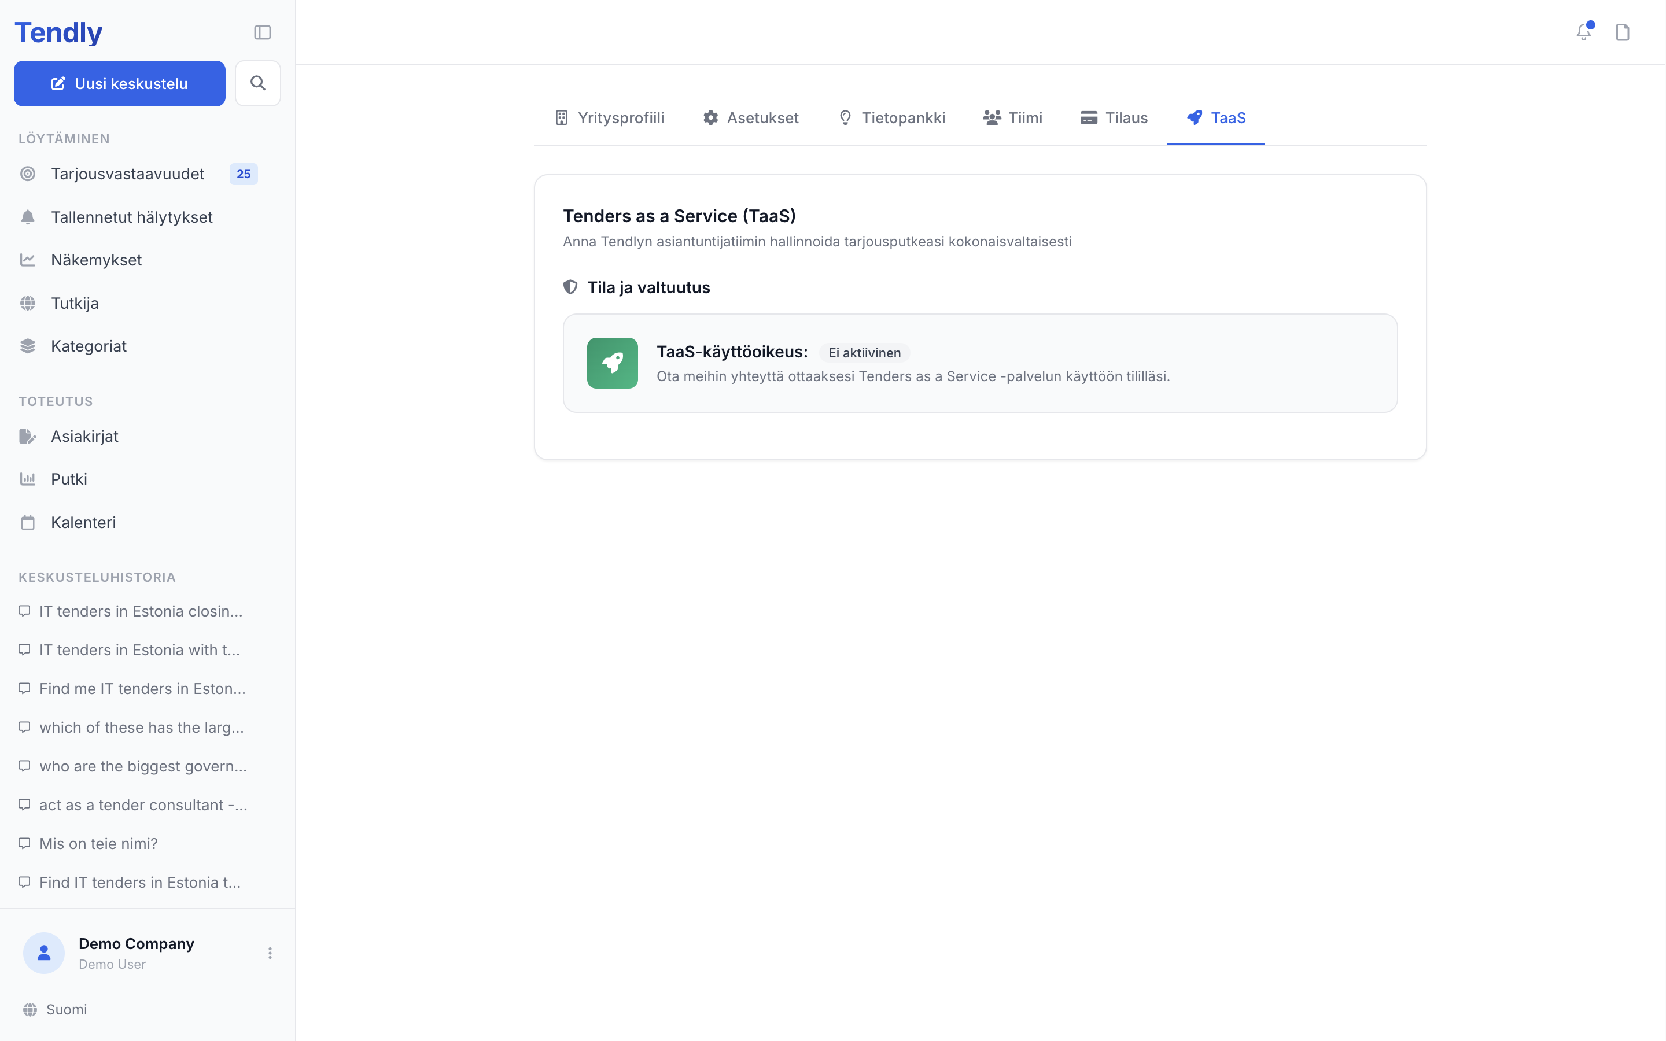Click the gear icon on the Asetukset tab
Viewport: 1666px width, 1041px height.
click(710, 118)
